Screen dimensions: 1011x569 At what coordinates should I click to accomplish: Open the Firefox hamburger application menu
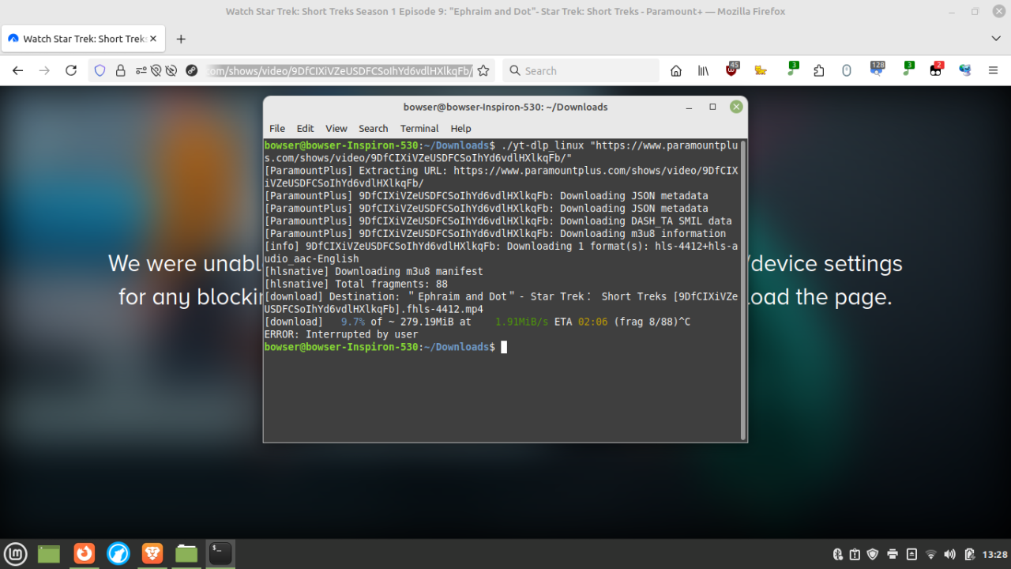993,70
